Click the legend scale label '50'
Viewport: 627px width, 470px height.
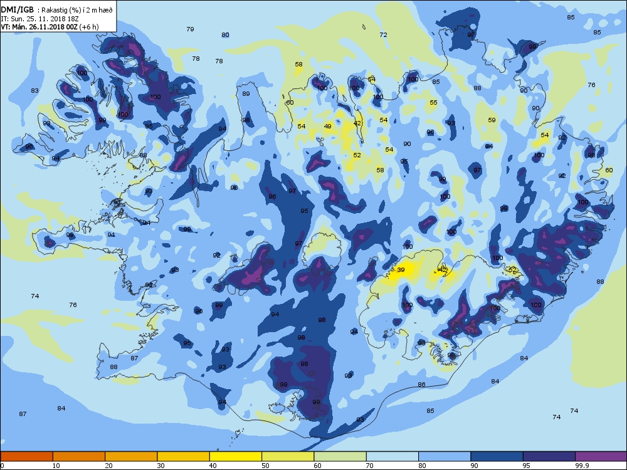265,466
